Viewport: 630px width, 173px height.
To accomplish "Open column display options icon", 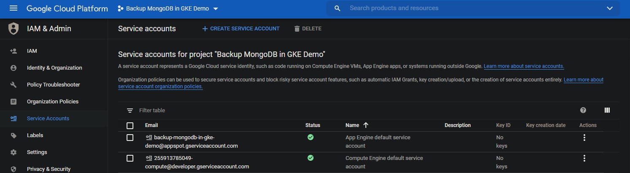I will pyautogui.click(x=607, y=110).
